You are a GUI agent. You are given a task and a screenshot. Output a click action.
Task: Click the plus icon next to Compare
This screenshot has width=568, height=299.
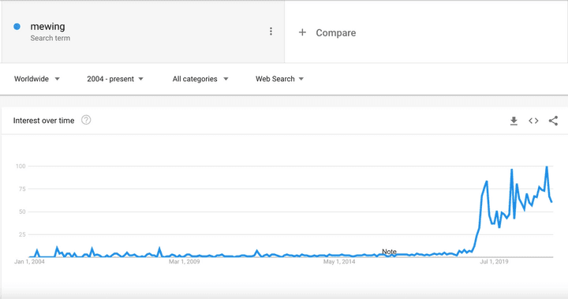[x=302, y=32]
